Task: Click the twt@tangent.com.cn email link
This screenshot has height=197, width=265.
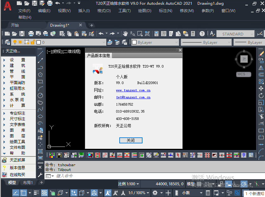Action: [x=133, y=97]
